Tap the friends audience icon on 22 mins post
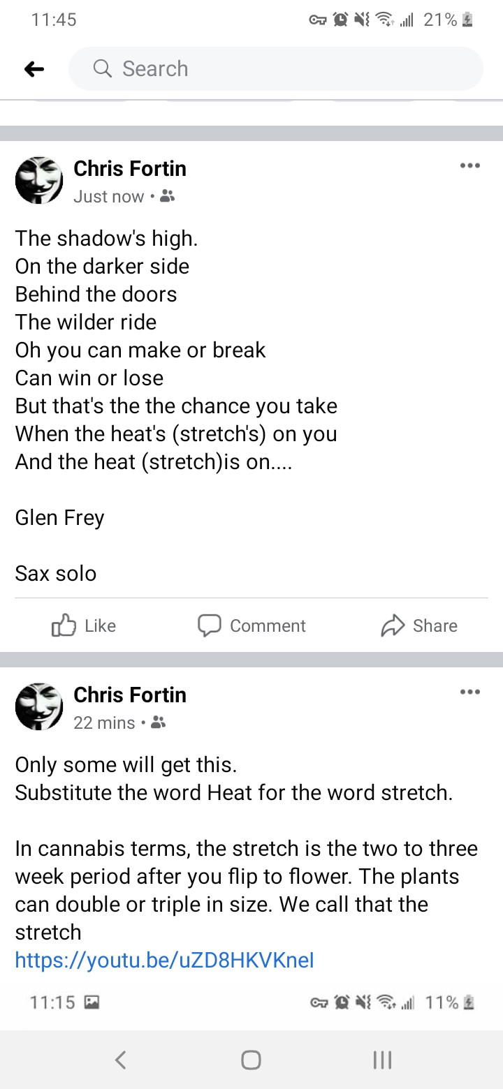The width and height of the screenshot is (503, 1089). coord(159,723)
